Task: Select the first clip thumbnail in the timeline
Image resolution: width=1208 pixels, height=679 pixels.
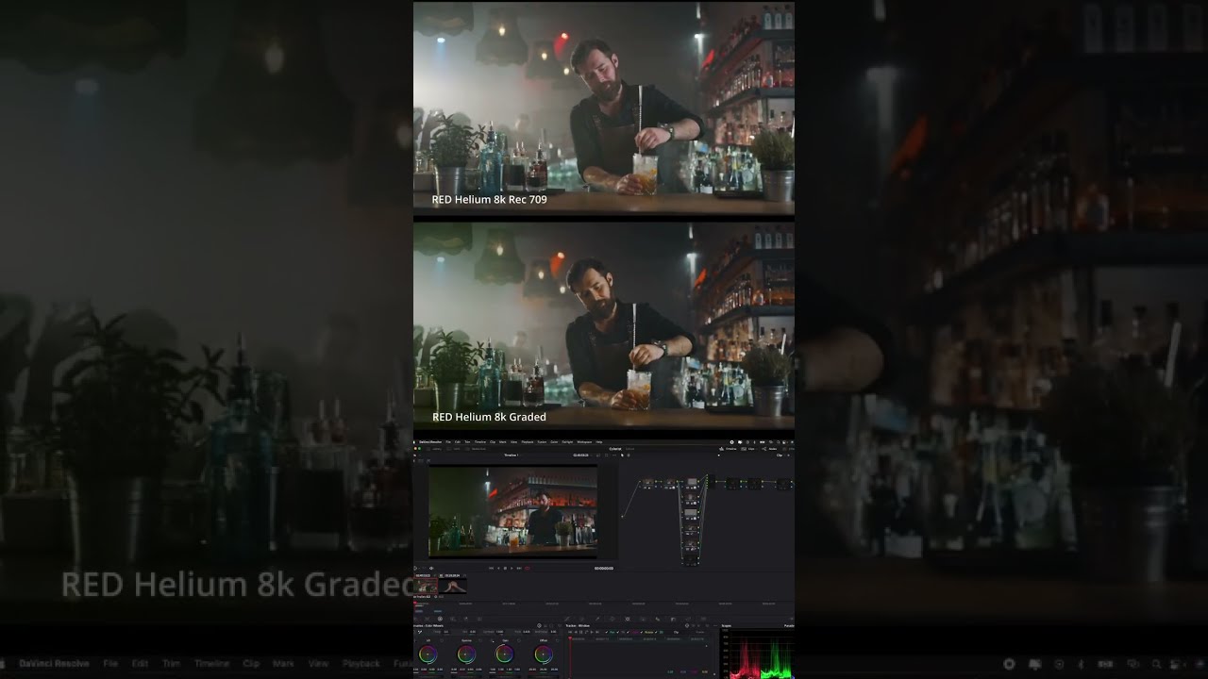Action: point(426,586)
